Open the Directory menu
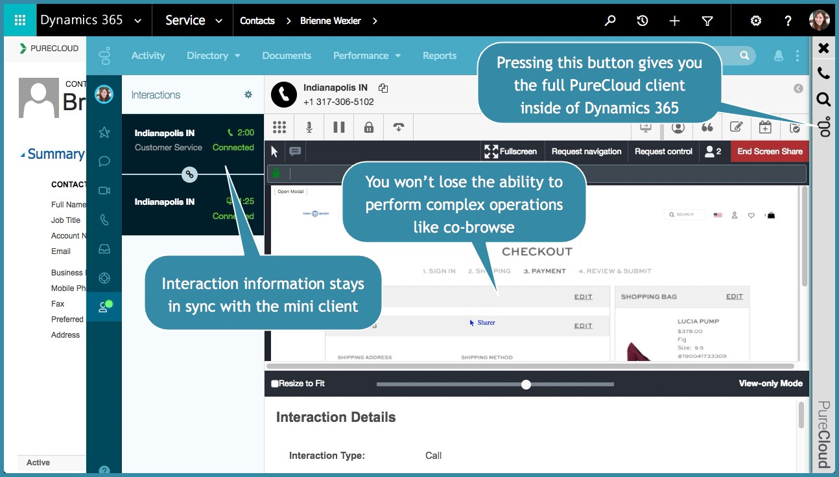 coord(213,56)
